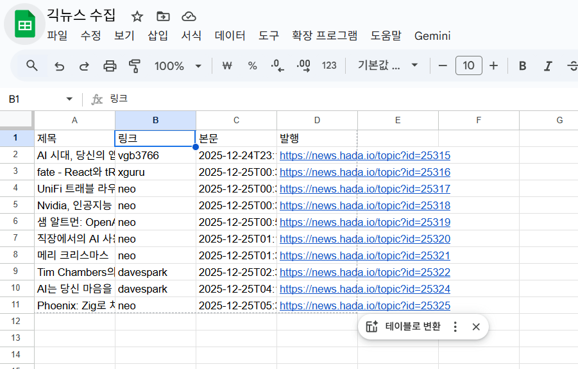578x369 pixels.
Task: Open link ending in id=25324
Action: click(x=365, y=289)
